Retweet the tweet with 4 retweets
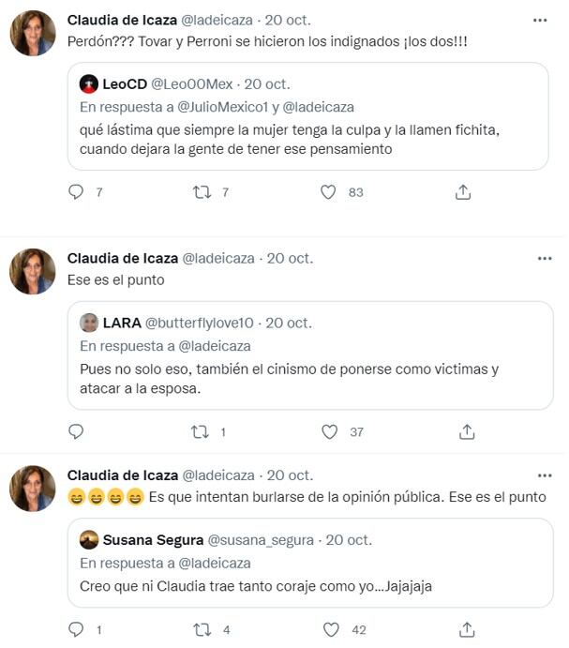This screenshot has width=569, height=648. [201, 629]
